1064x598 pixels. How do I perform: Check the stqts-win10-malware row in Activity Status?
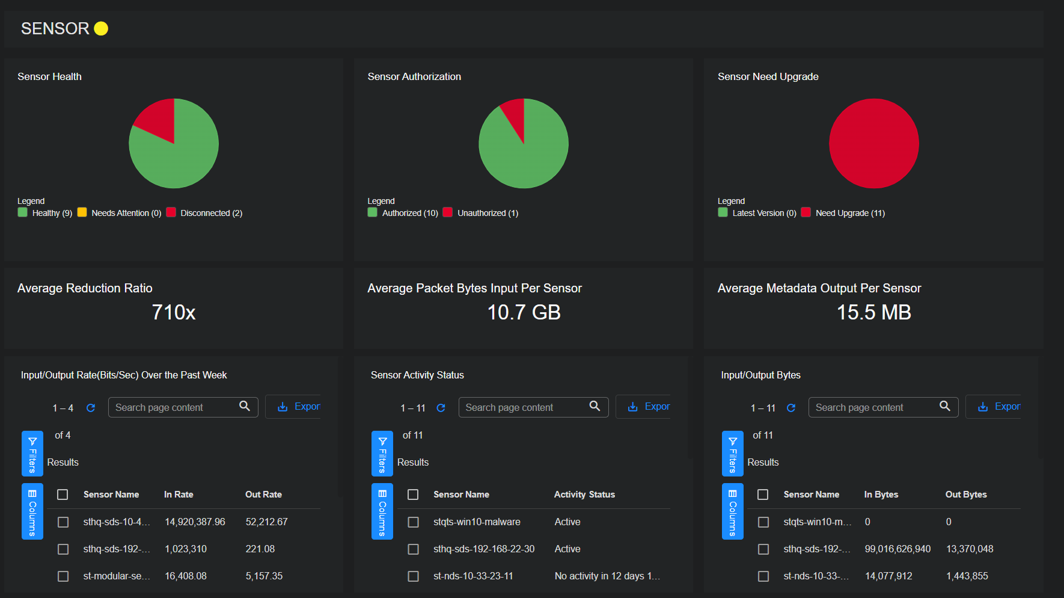point(413,522)
